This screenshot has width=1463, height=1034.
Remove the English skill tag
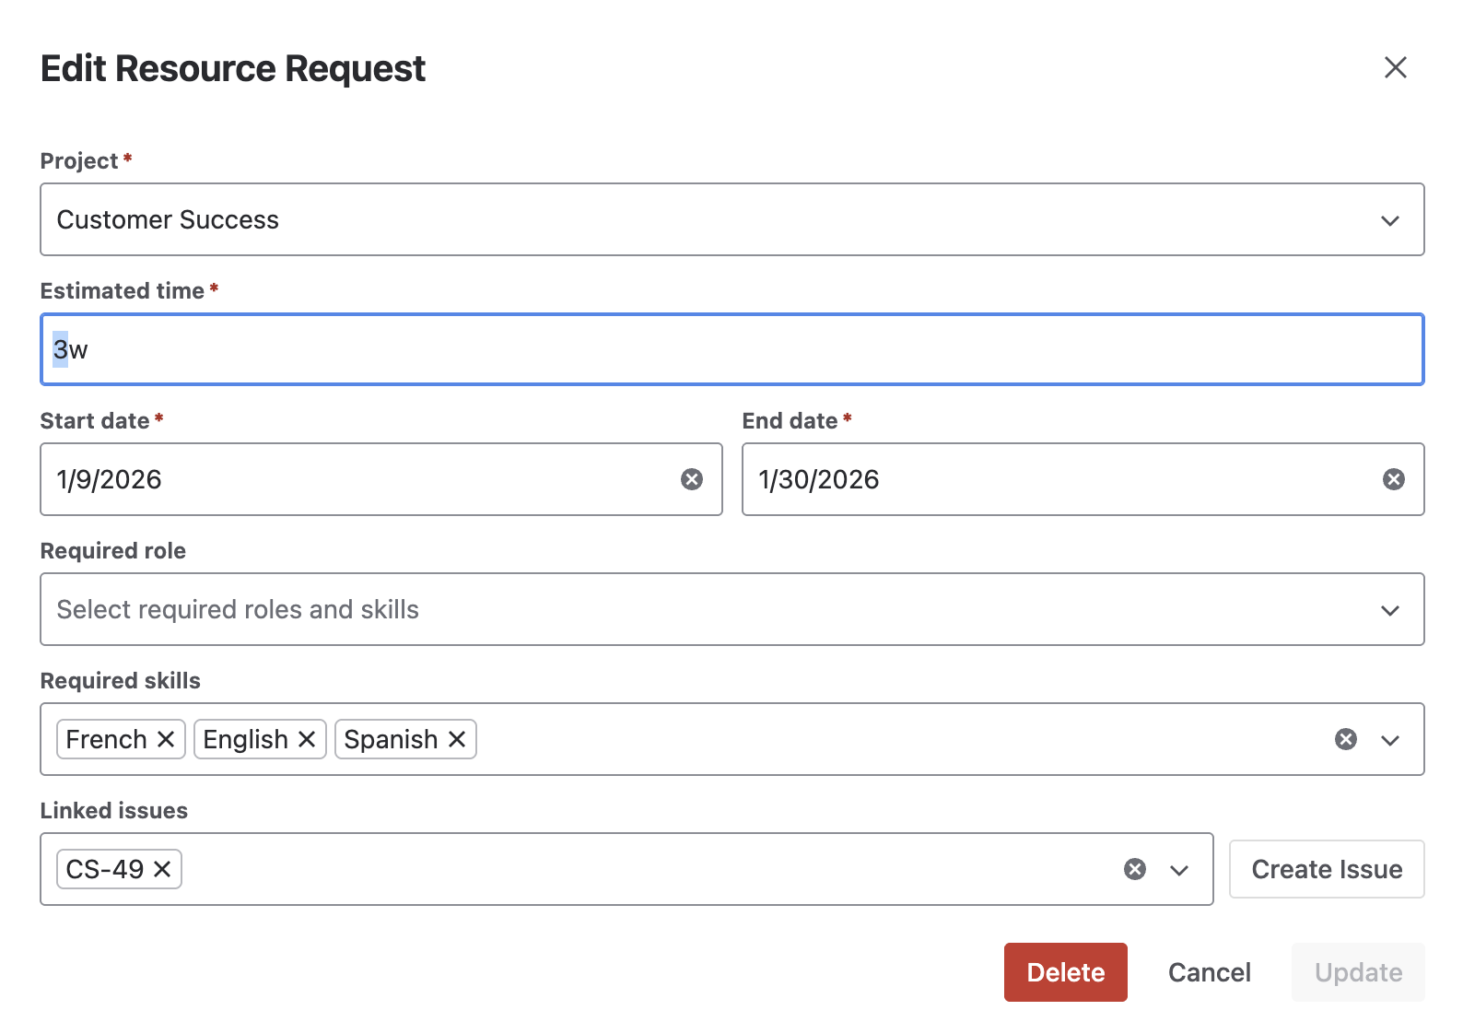point(307,739)
